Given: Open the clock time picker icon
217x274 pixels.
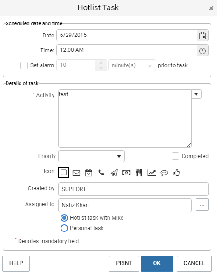Looking at the screenshot, I should tap(203, 50).
